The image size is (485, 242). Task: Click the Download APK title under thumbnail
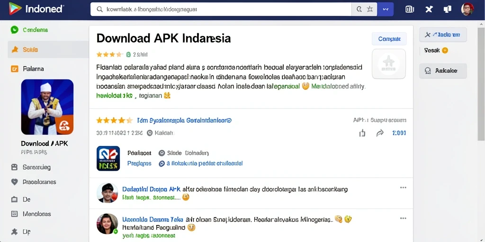(x=44, y=144)
